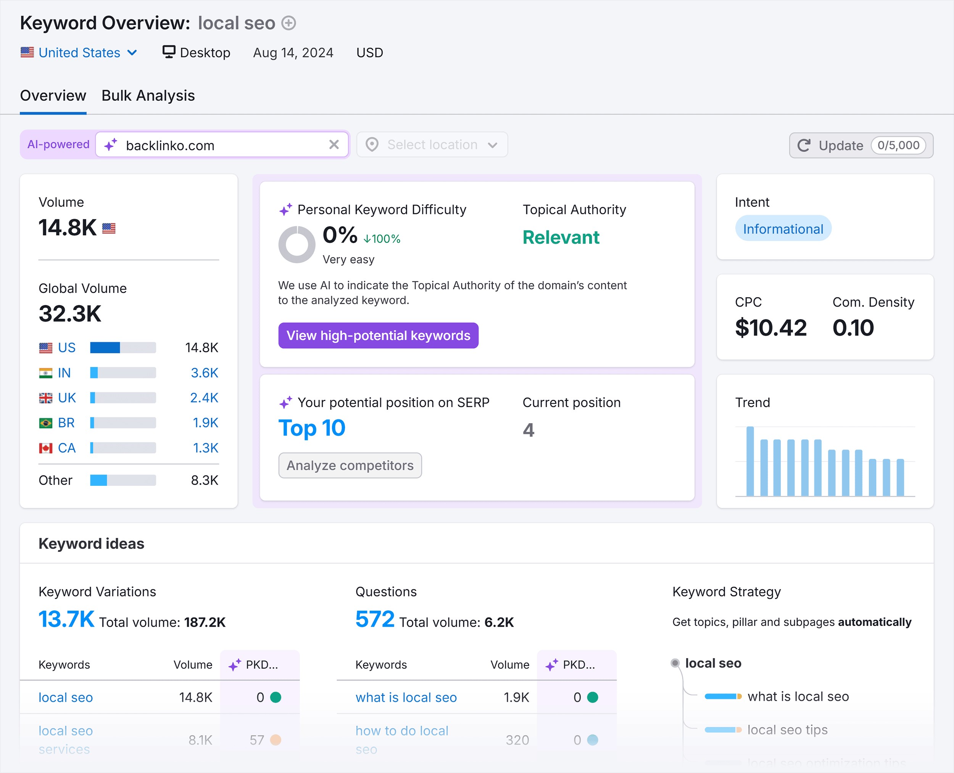Image resolution: width=954 pixels, height=773 pixels.
Task: Click the Desktop device monitor icon
Action: (169, 52)
